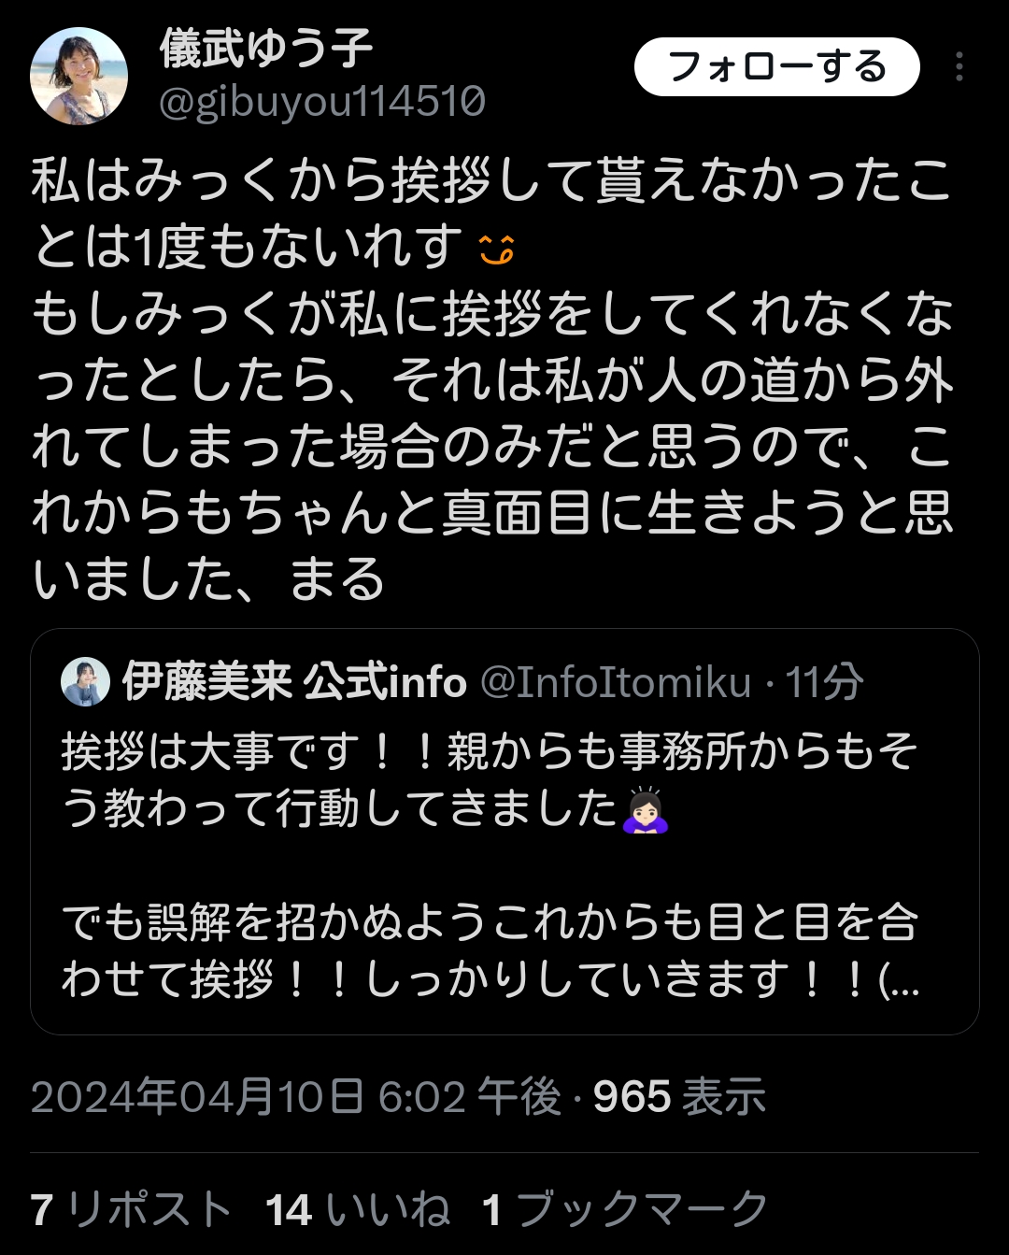Click the 儀武ゆう子 display name
1009x1255 pixels.
pos(266,49)
